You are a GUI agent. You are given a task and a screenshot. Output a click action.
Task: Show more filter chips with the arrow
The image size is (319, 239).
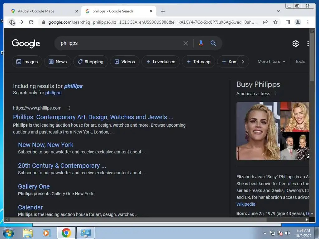243,62
